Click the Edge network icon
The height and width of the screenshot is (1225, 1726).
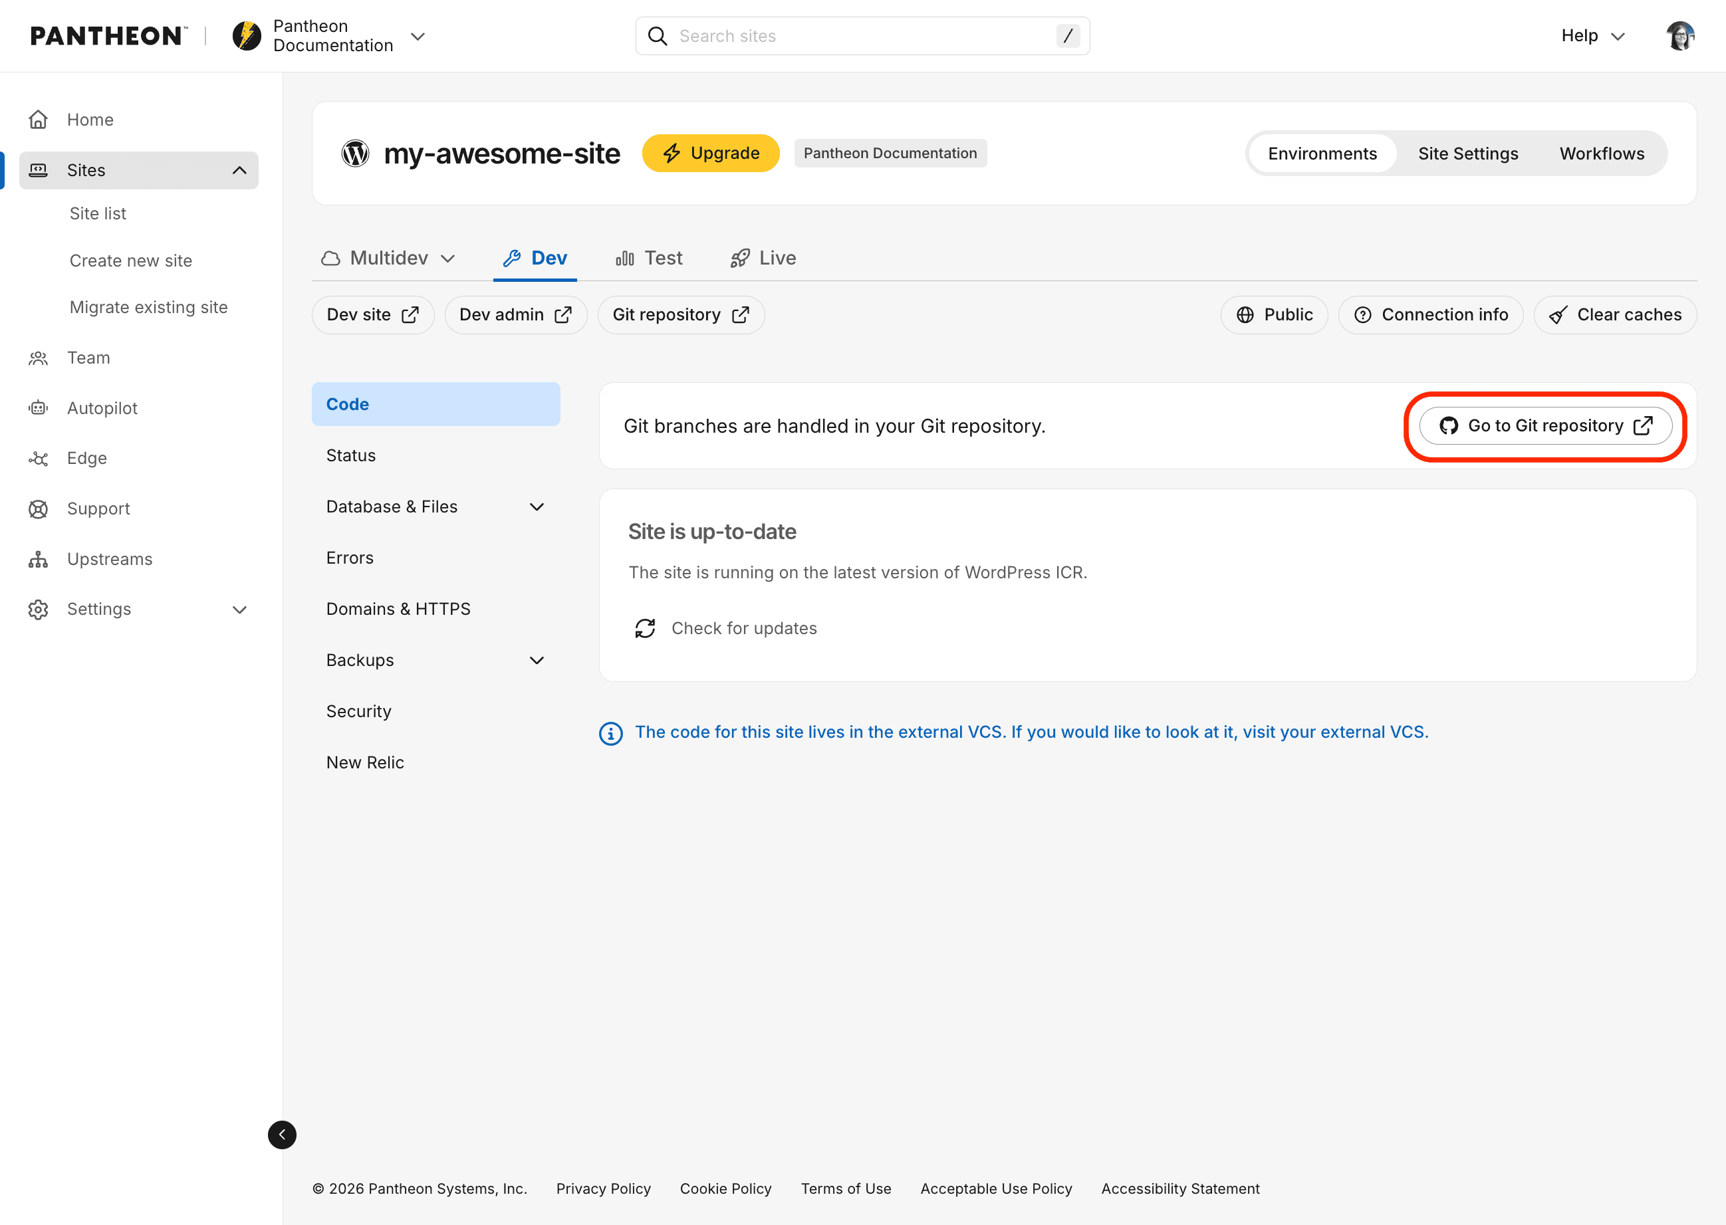(39, 459)
